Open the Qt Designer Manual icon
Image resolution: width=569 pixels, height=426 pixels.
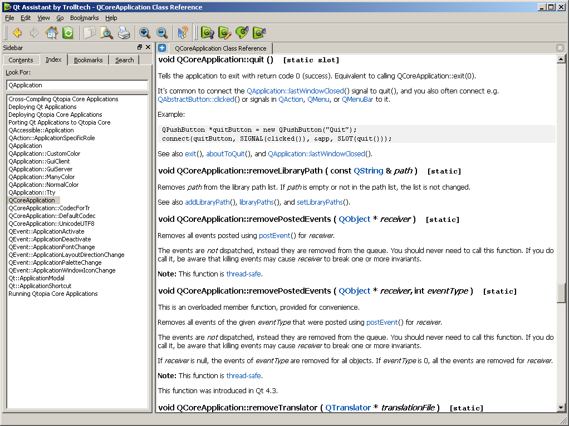point(225,33)
